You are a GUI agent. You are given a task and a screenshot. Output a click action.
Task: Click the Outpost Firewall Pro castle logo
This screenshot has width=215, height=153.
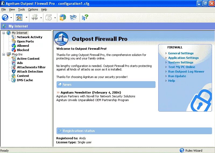(x=61, y=39)
